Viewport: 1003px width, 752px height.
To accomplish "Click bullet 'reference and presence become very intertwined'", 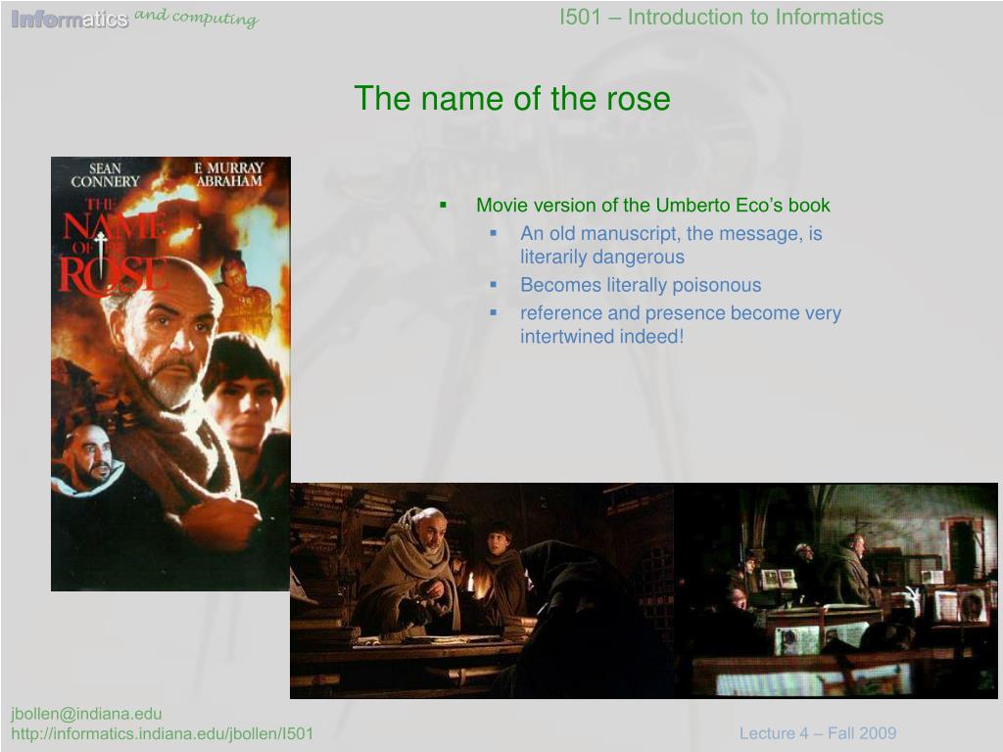I will [681, 325].
